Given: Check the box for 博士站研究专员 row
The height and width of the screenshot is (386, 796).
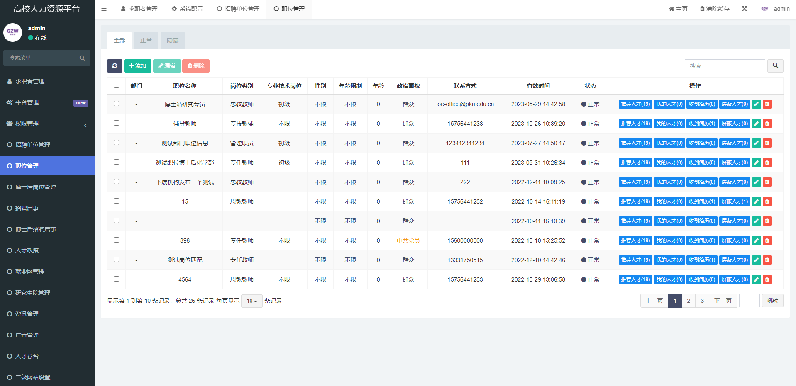Looking at the screenshot, I should 116,104.
